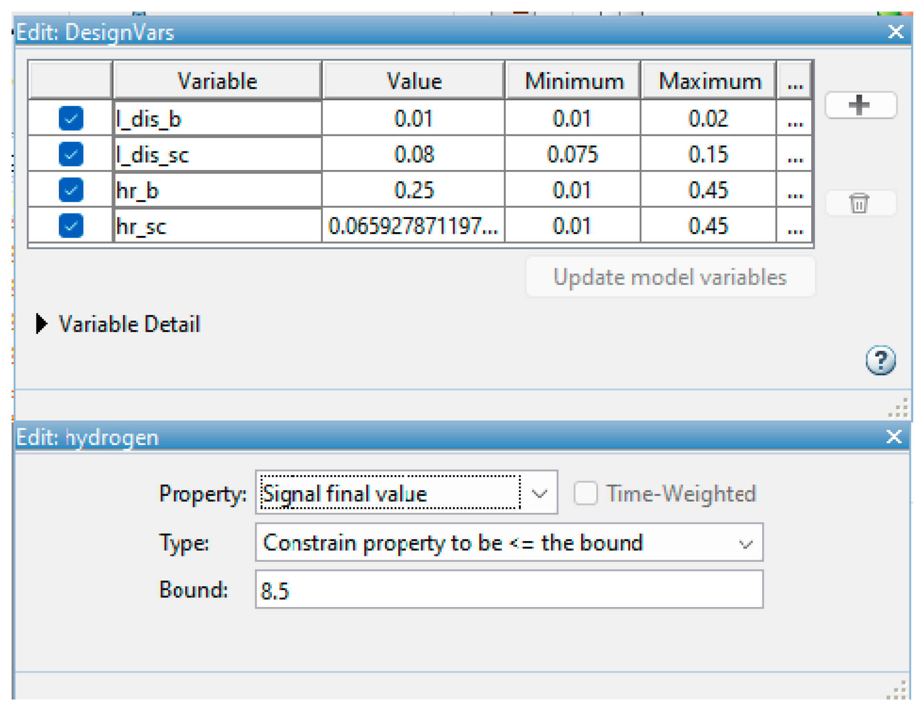Enable the Time-Weighted checkbox
Viewport: 919px width, 709px height.
pyautogui.click(x=586, y=493)
